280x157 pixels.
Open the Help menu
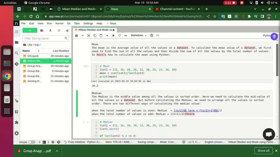99,23
